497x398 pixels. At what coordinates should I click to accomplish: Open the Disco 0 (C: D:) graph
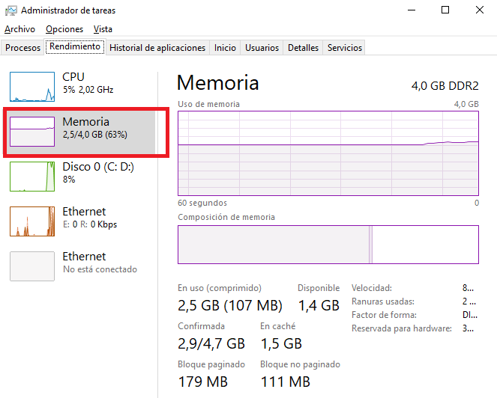pyautogui.click(x=32, y=177)
